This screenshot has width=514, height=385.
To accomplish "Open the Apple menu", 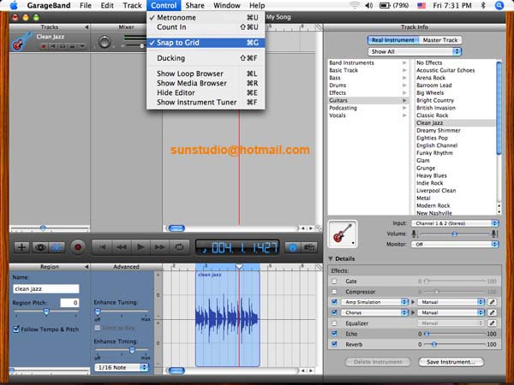I will 14,6.
